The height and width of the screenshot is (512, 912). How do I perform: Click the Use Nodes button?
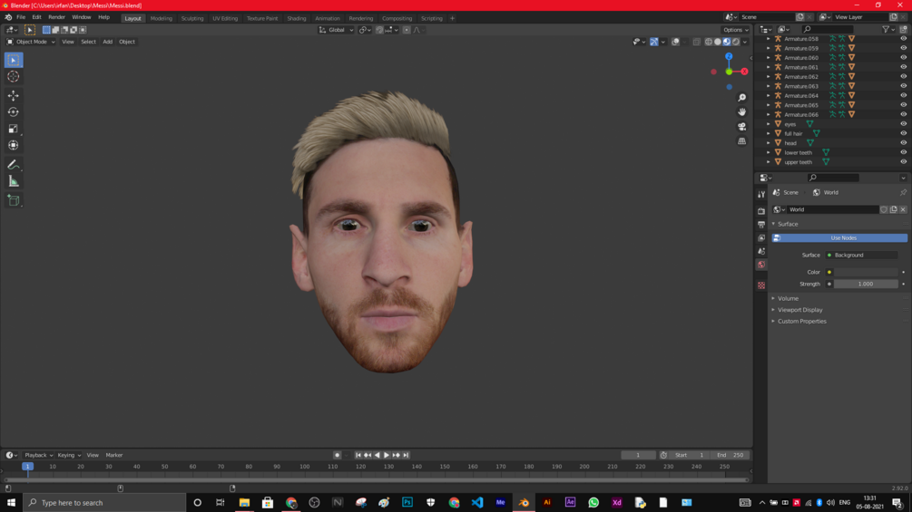pos(839,238)
